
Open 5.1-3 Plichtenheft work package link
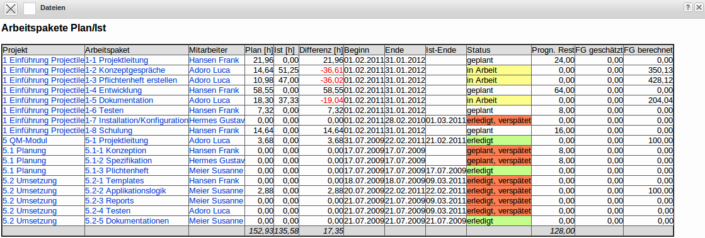pyautogui.click(x=117, y=171)
